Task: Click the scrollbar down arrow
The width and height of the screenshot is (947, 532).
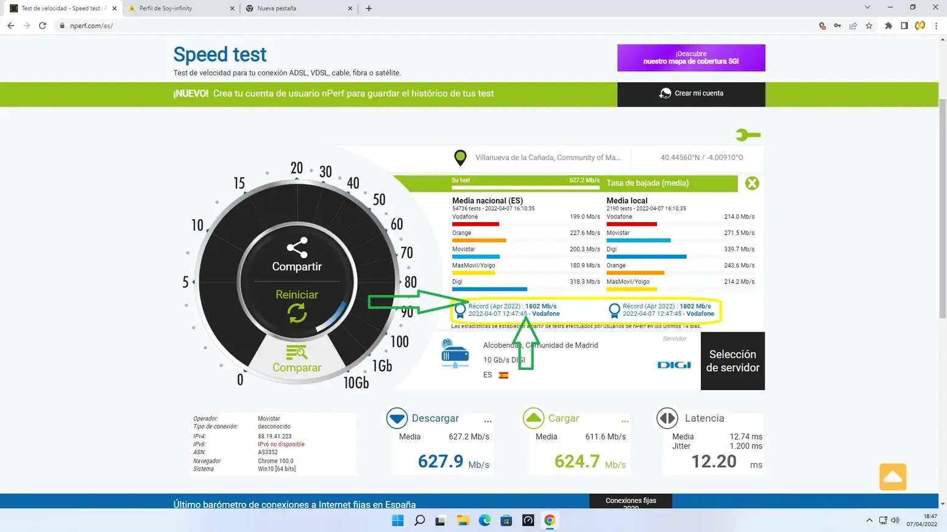Action: click(x=943, y=503)
